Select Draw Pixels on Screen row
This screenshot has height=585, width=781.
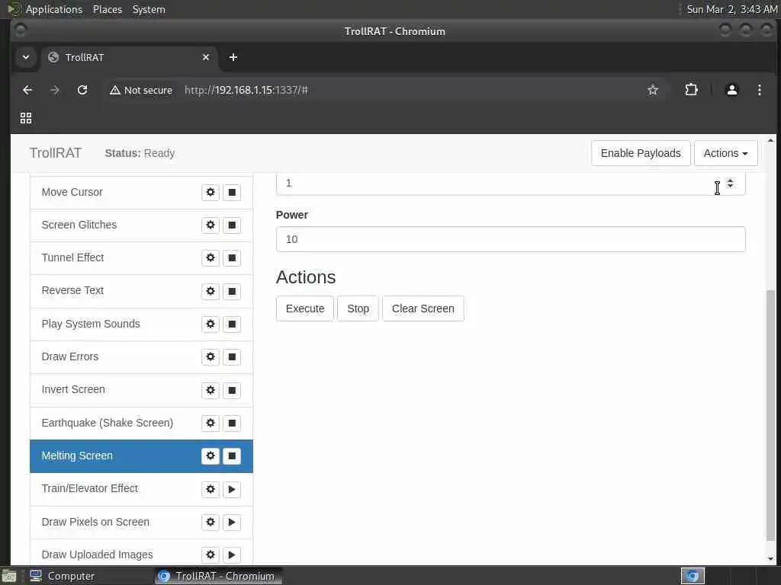141,523
